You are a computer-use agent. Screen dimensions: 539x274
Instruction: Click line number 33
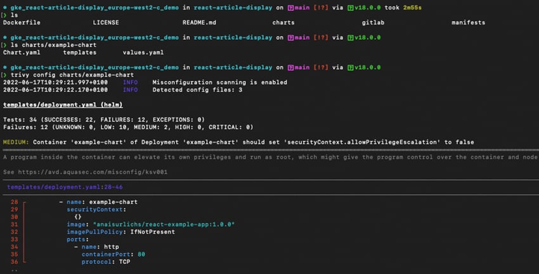coord(14,239)
